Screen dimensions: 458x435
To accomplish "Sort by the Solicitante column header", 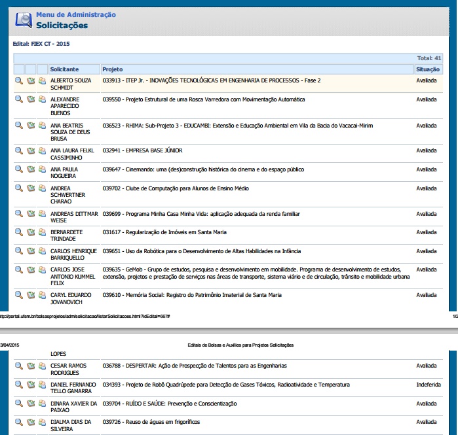I will (x=65, y=69).
